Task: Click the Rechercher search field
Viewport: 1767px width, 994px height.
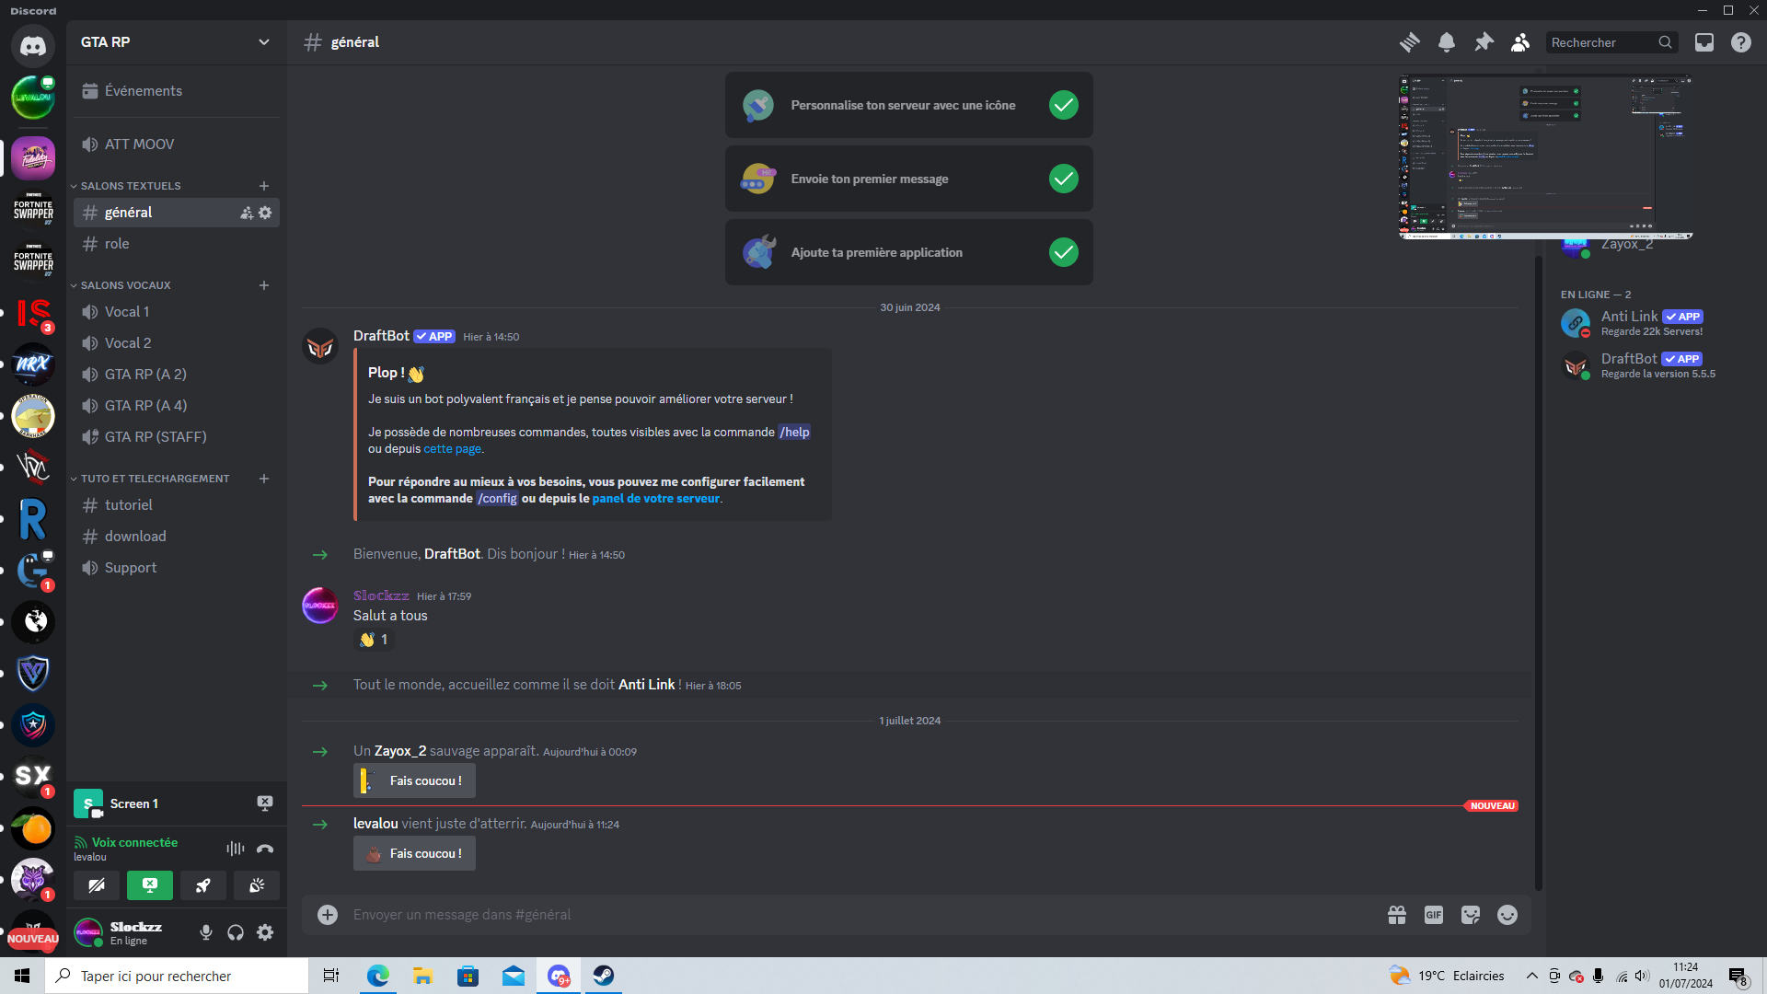Action: (x=1611, y=42)
